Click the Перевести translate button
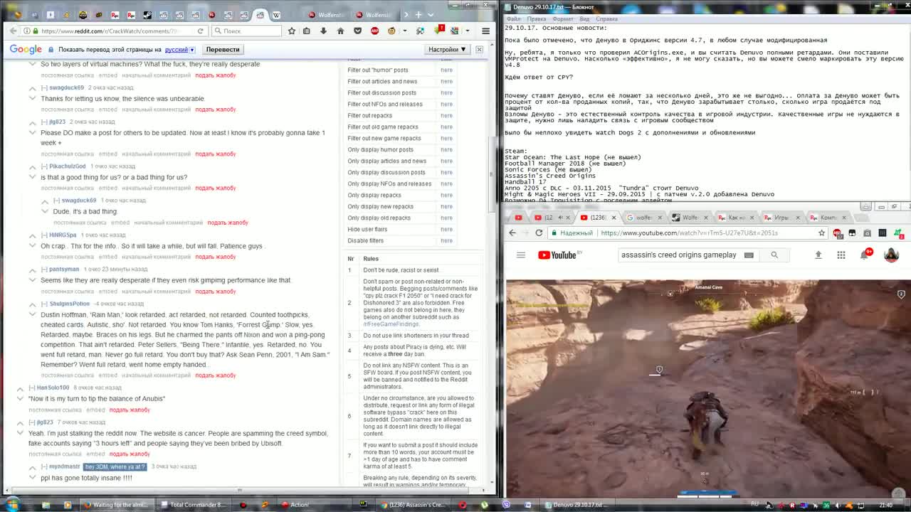 click(223, 49)
